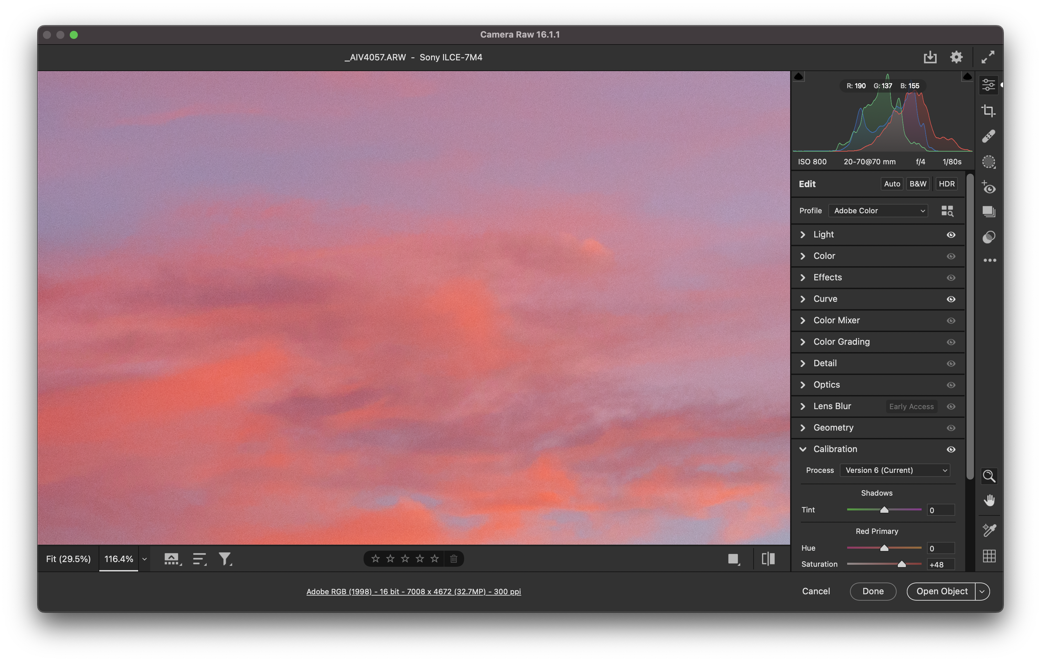Switch to the HDR editing mode
This screenshot has width=1041, height=662.
point(946,184)
